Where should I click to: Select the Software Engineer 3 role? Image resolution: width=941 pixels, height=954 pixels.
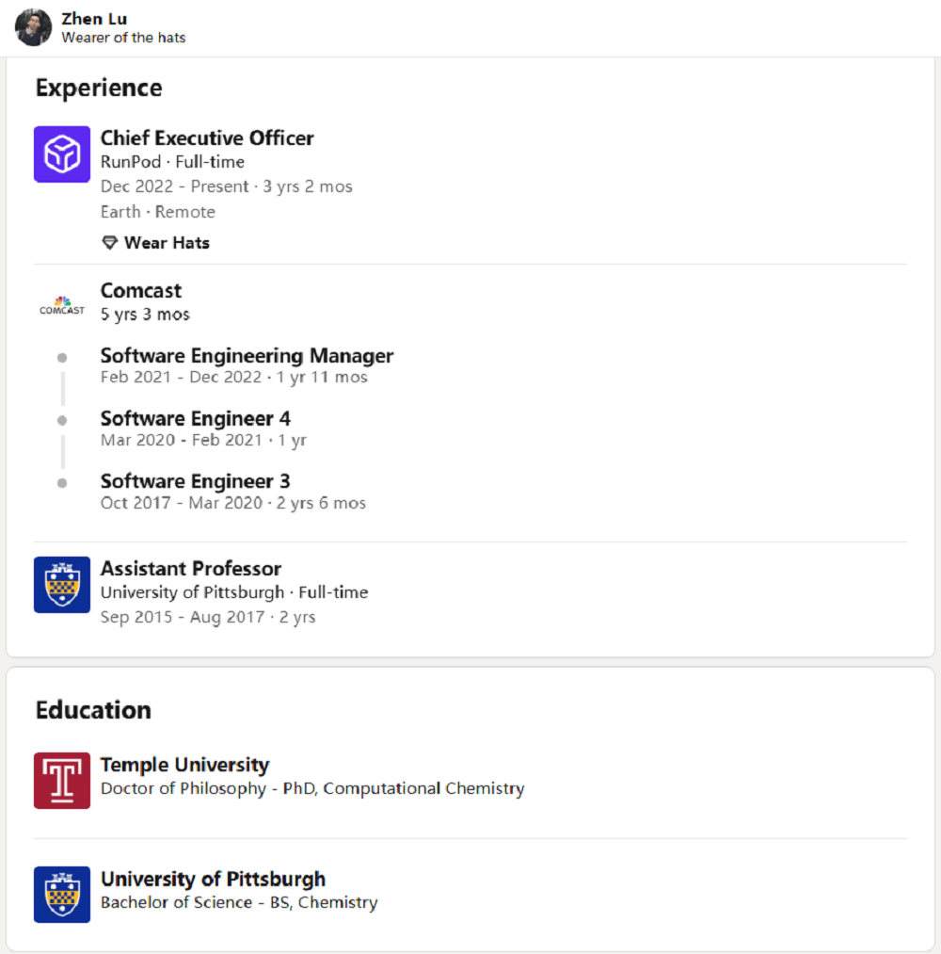pos(196,482)
